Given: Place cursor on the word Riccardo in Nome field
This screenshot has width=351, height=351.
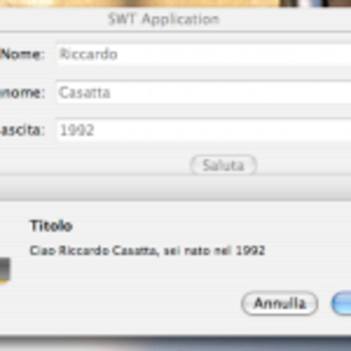Looking at the screenshot, I should point(88,54).
